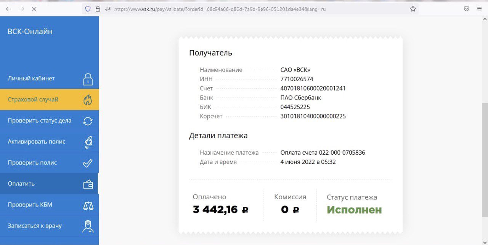Viewport: 488px width, 245px height.
Task: Stop page loading with the X button
Action: pyautogui.click(x=34, y=9)
